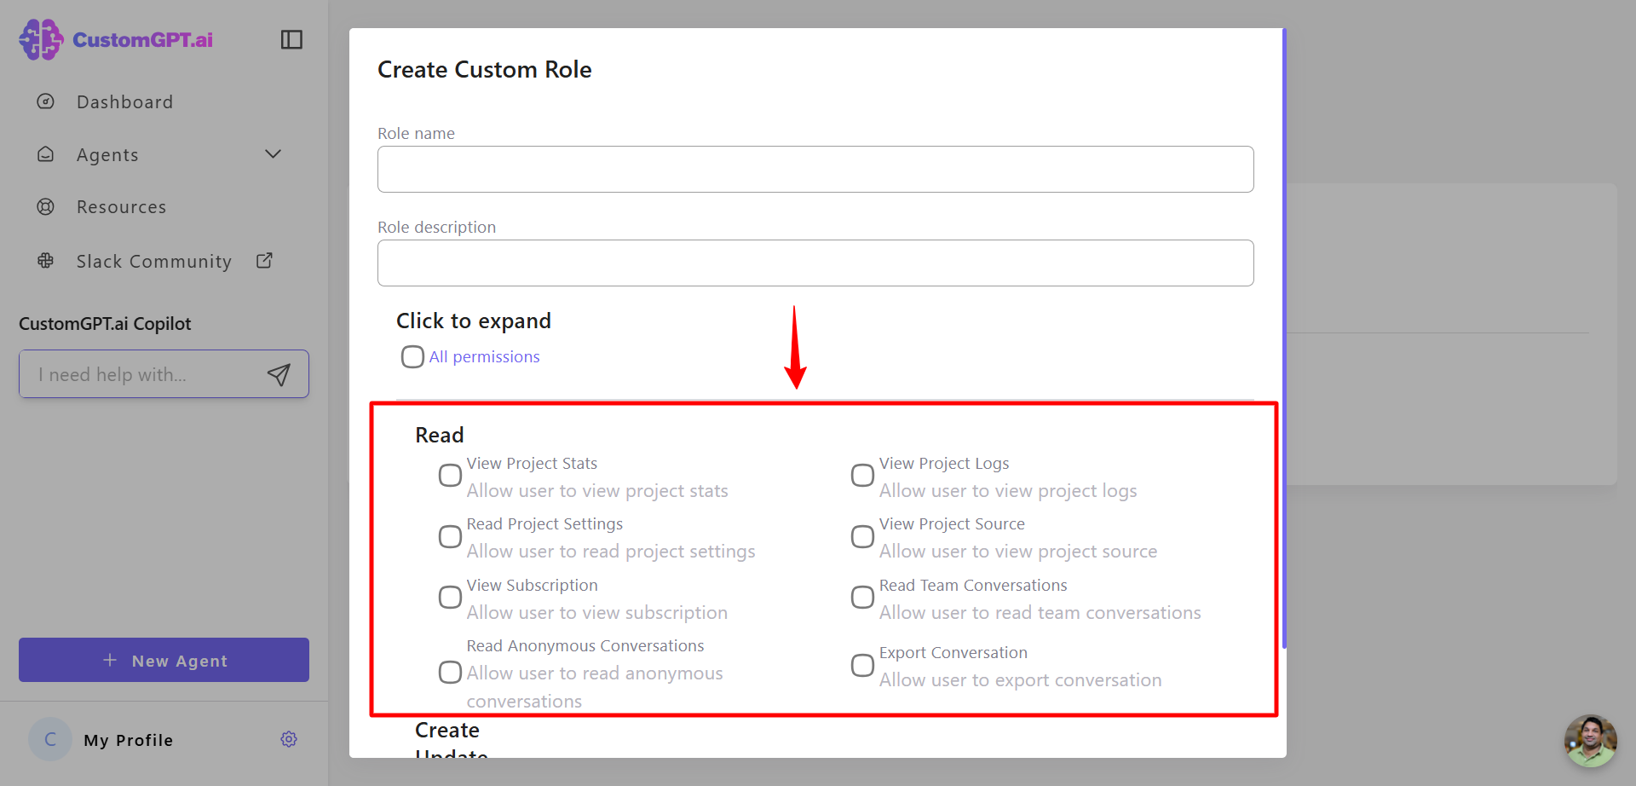Viewport: 1636px width, 786px height.
Task: Check the All permissions checkbox
Action: pyautogui.click(x=412, y=356)
